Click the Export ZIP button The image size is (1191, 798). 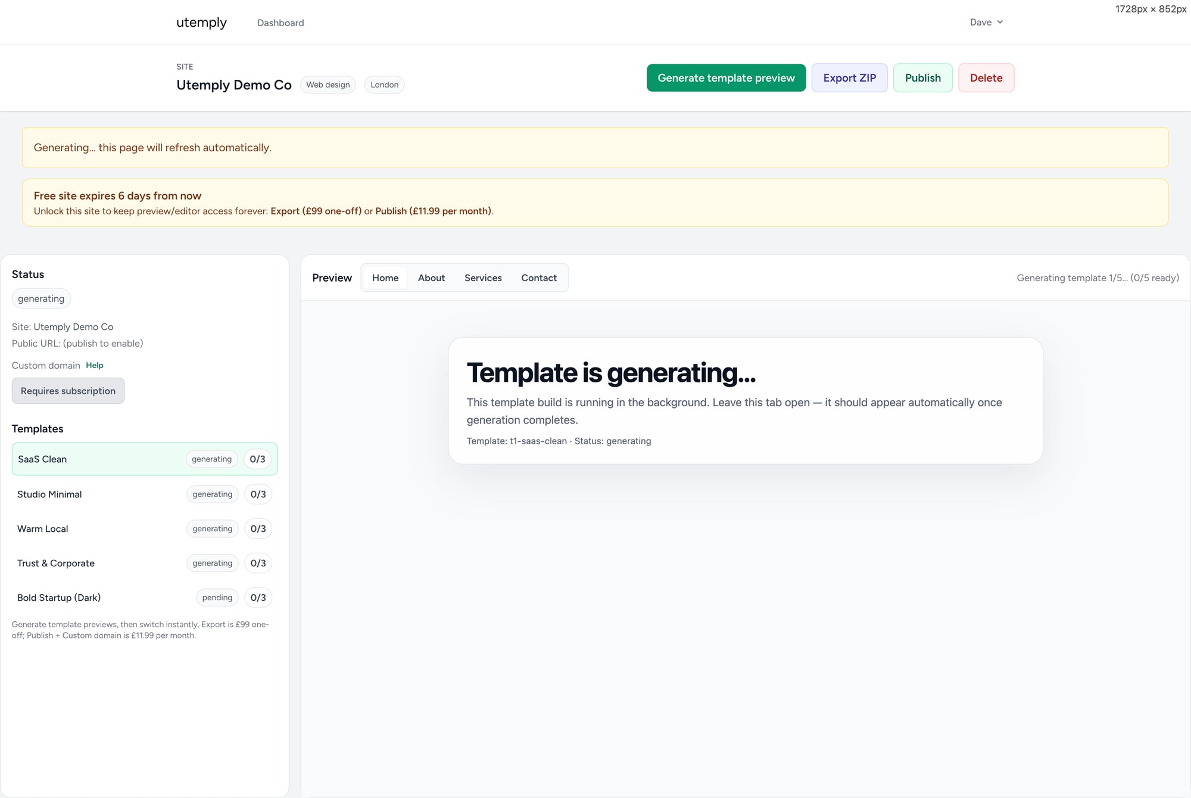tap(849, 77)
